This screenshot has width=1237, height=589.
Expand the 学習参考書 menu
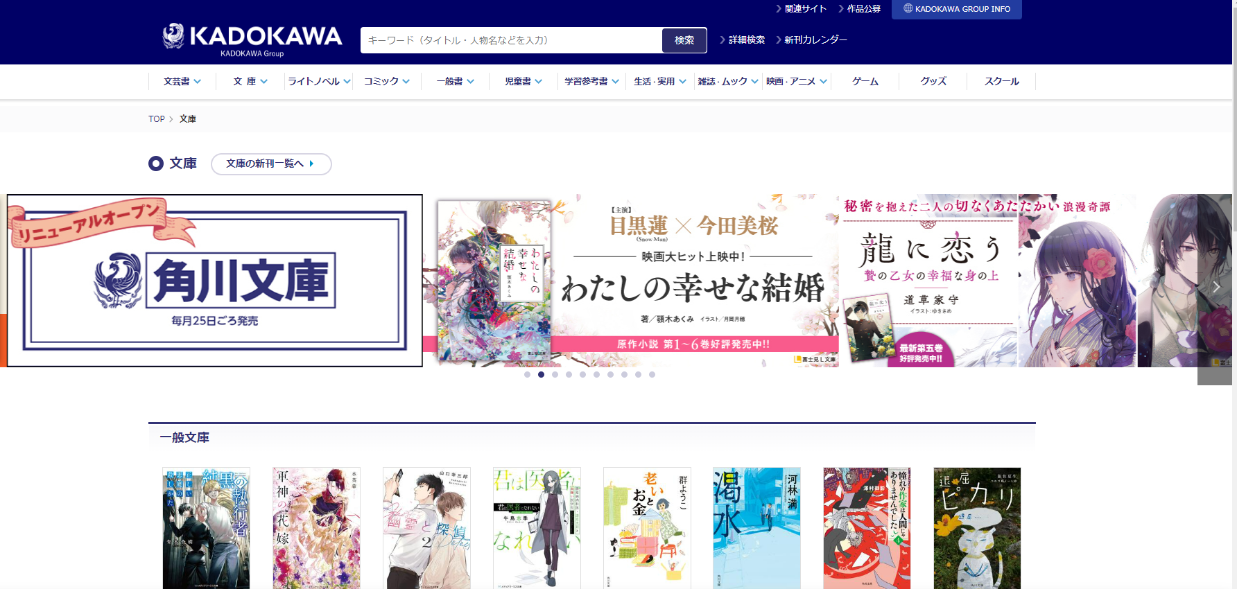point(591,81)
